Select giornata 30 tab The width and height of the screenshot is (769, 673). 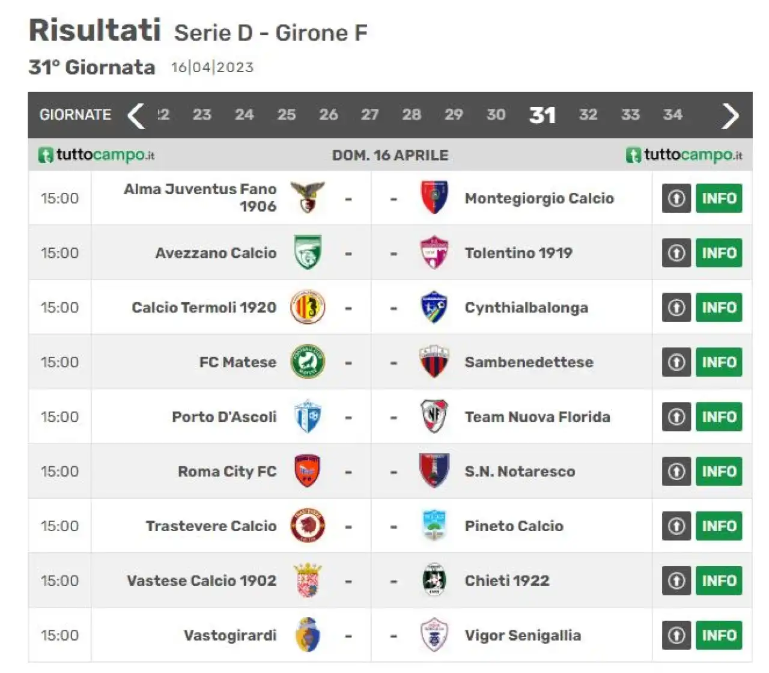click(x=496, y=115)
